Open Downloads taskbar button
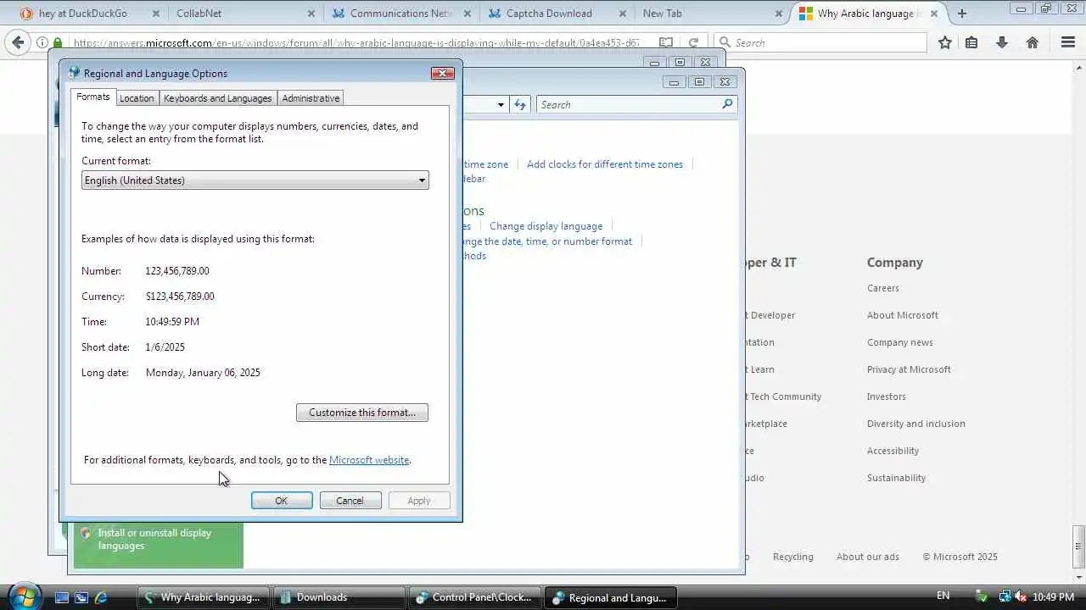This screenshot has width=1086, height=610. [339, 597]
